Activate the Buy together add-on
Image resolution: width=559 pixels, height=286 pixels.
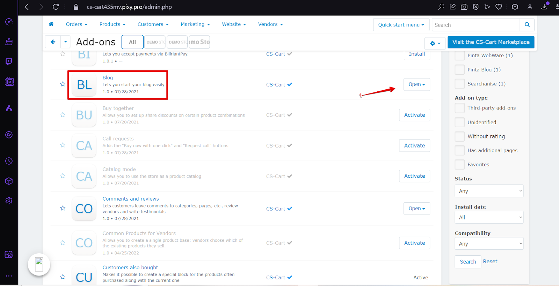point(414,115)
